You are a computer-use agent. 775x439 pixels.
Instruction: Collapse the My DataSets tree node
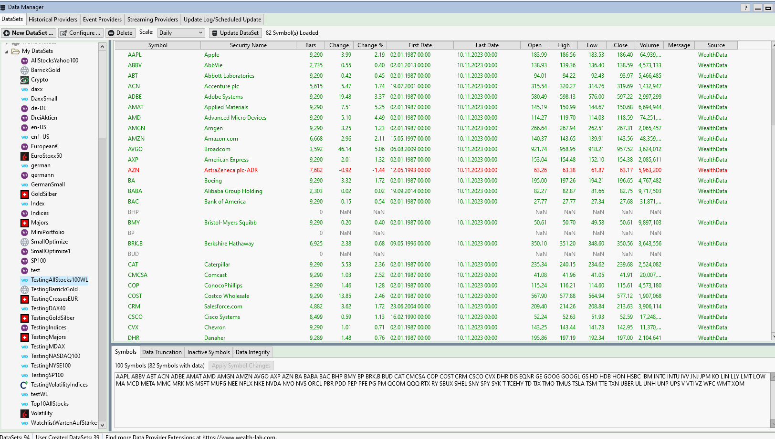click(x=7, y=51)
